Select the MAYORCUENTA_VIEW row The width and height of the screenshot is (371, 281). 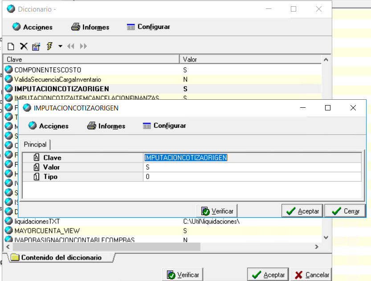click(x=163, y=231)
